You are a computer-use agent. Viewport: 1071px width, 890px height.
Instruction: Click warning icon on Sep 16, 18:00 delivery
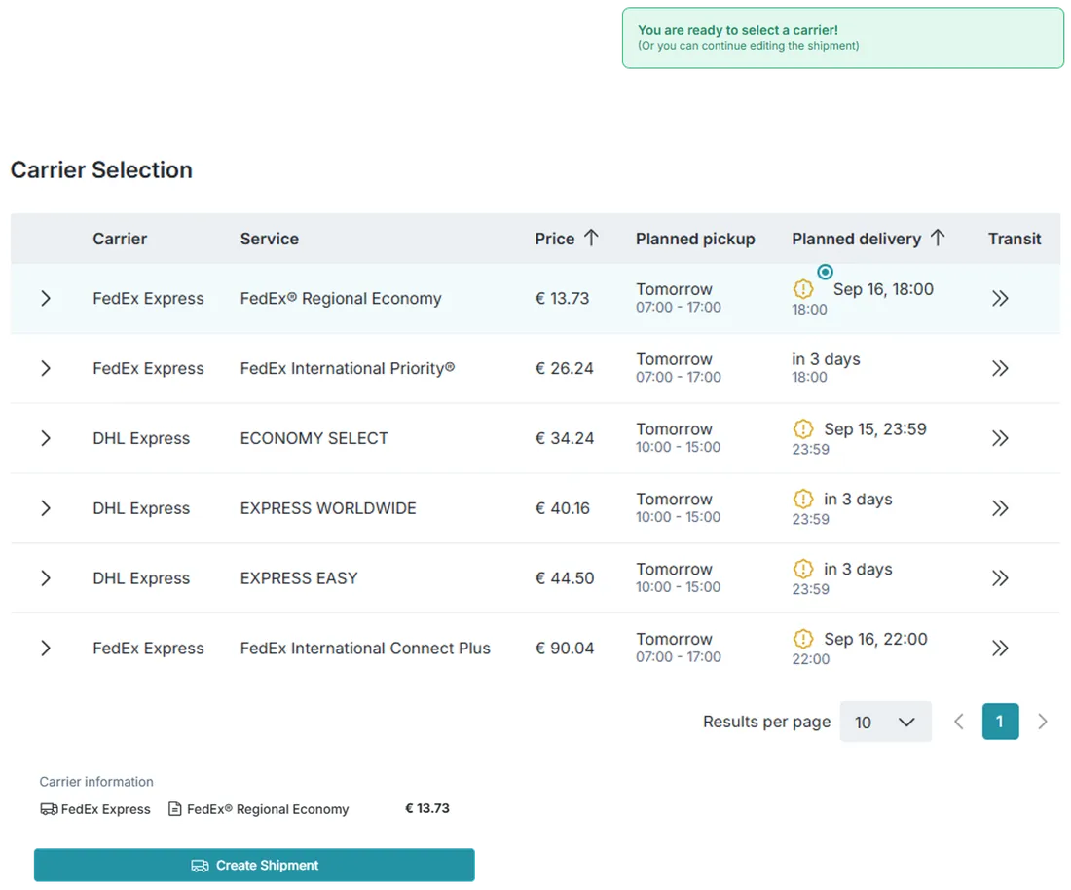(x=803, y=289)
